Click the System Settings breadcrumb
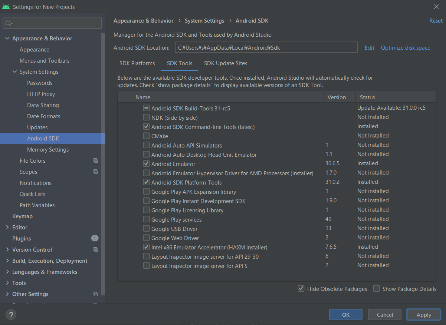The image size is (446, 325). point(204,21)
